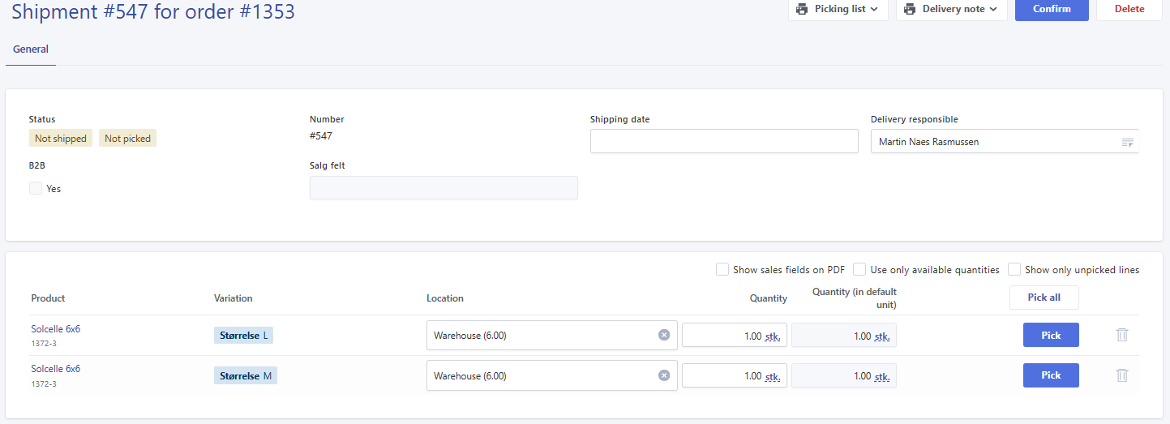This screenshot has width=1170, height=424.
Task: Open the Delivery responsible list icon
Action: pyautogui.click(x=1127, y=142)
